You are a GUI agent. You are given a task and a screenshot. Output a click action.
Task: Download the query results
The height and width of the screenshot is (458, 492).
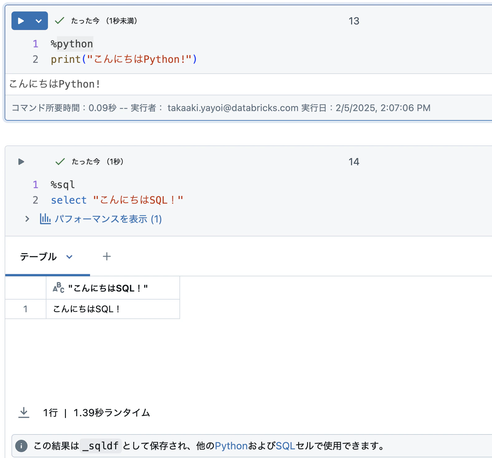tap(24, 413)
